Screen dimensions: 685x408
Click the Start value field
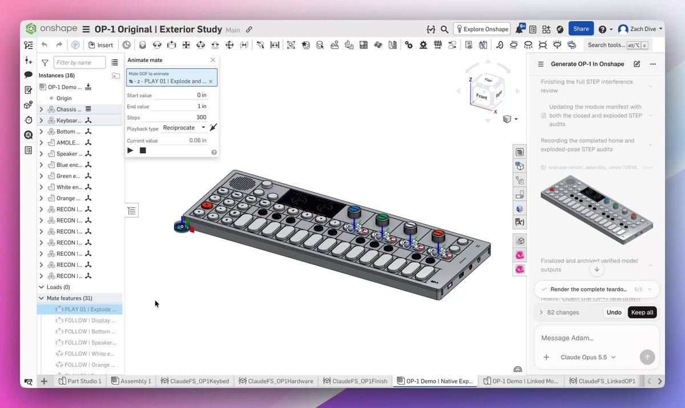point(181,95)
